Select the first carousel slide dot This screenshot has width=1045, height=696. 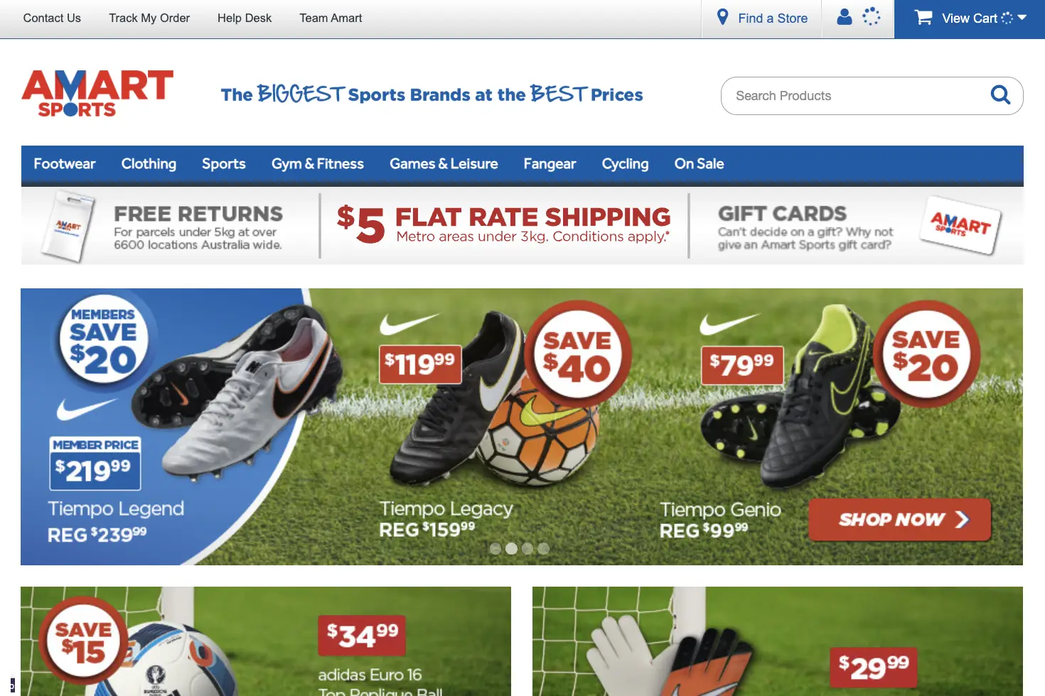pos(495,548)
